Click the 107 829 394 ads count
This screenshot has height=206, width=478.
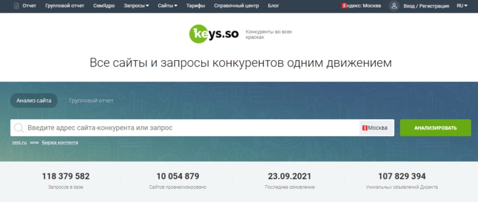(x=402, y=176)
